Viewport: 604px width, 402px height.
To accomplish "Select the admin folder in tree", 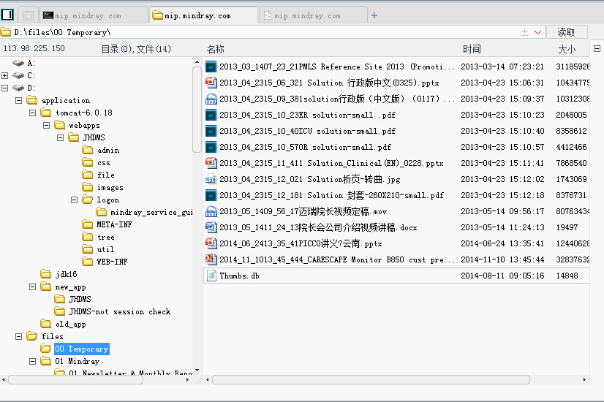I will coord(108,150).
